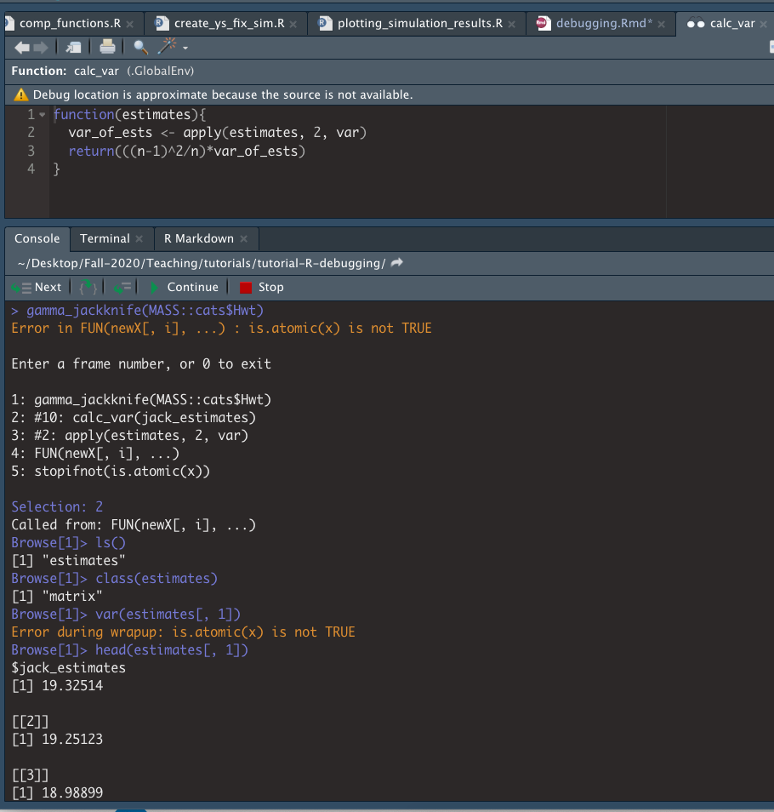Click gamma_jackknife command in console
This screenshot has width=774, height=812.
coord(145,310)
